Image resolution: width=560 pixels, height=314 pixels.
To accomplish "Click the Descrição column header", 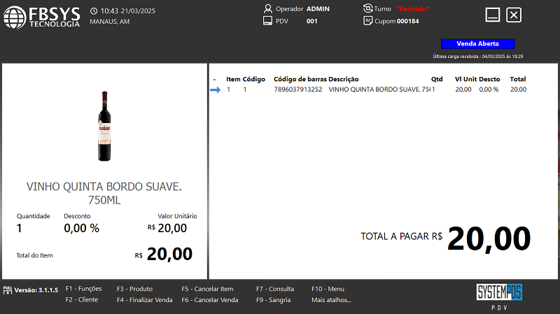I will point(344,79).
